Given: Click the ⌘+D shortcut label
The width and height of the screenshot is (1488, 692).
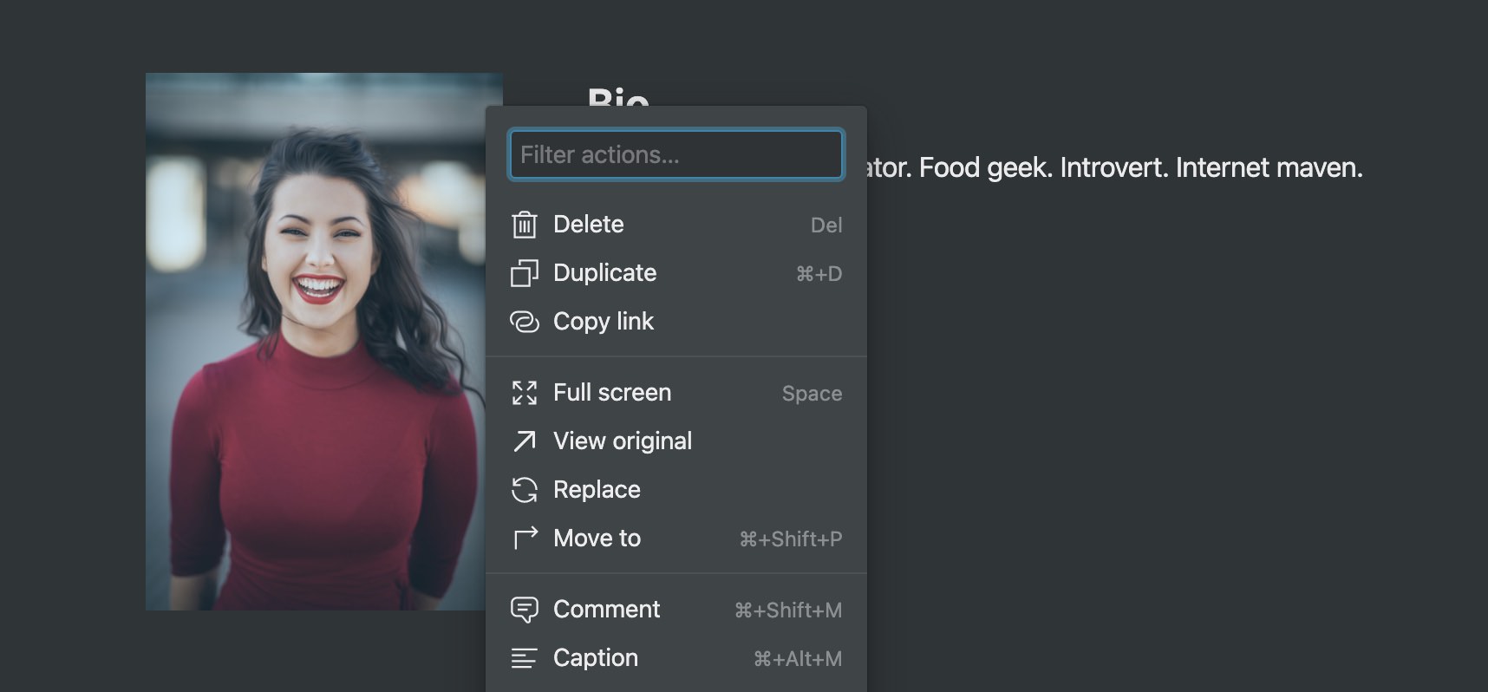Looking at the screenshot, I should (x=819, y=274).
